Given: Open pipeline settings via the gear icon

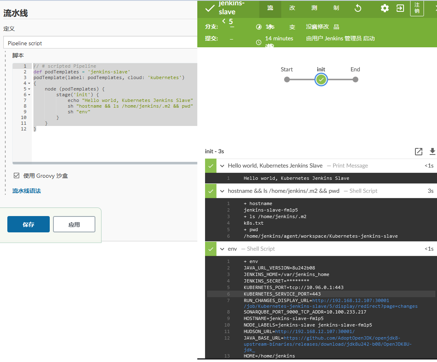Looking at the screenshot, I should point(384,9).
